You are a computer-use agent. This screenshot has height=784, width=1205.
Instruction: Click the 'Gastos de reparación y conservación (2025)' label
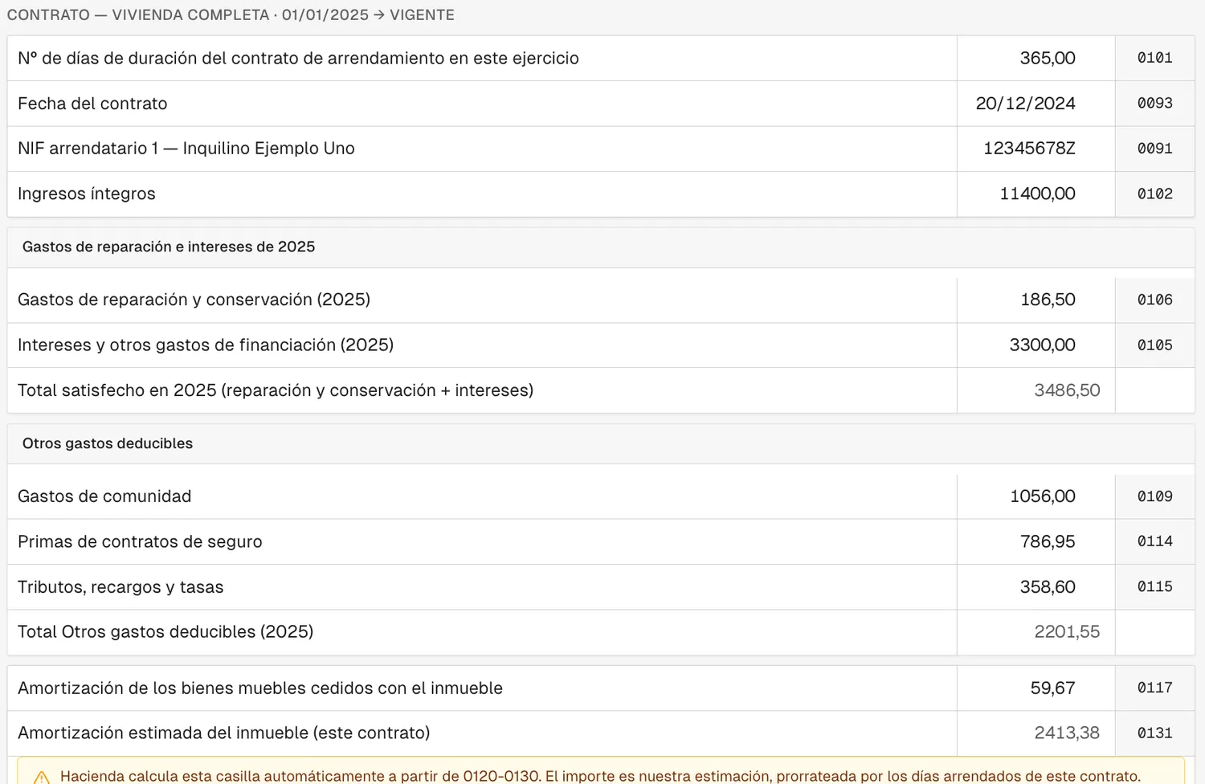click(x=194, y=300)
